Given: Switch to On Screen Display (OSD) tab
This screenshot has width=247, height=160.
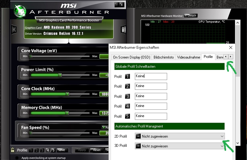Looking at the screenshot, I should point(131,57).
